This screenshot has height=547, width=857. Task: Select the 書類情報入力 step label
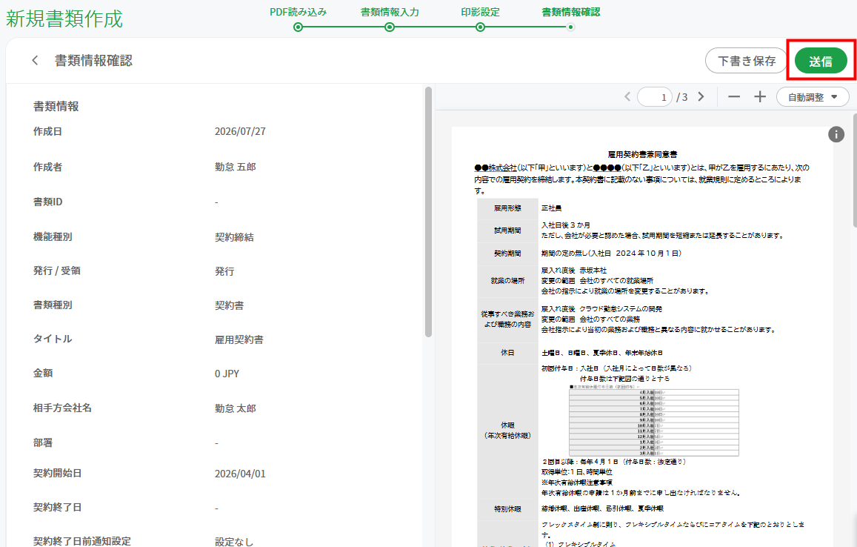(390, 12)
